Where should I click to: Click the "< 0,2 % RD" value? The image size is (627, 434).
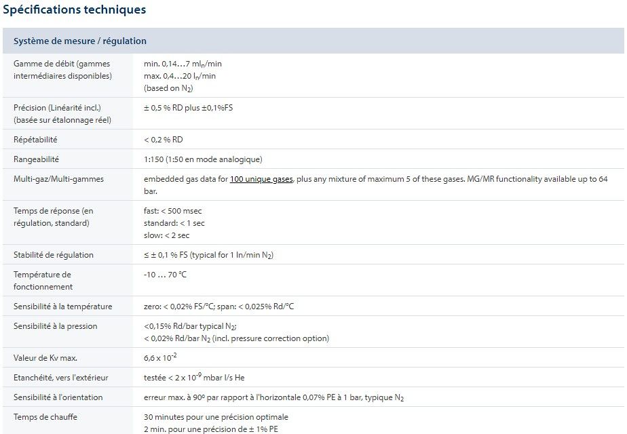[x=163, y=140]
